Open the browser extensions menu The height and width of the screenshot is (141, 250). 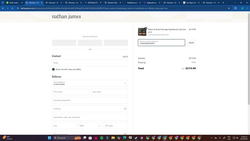point(236,8)
